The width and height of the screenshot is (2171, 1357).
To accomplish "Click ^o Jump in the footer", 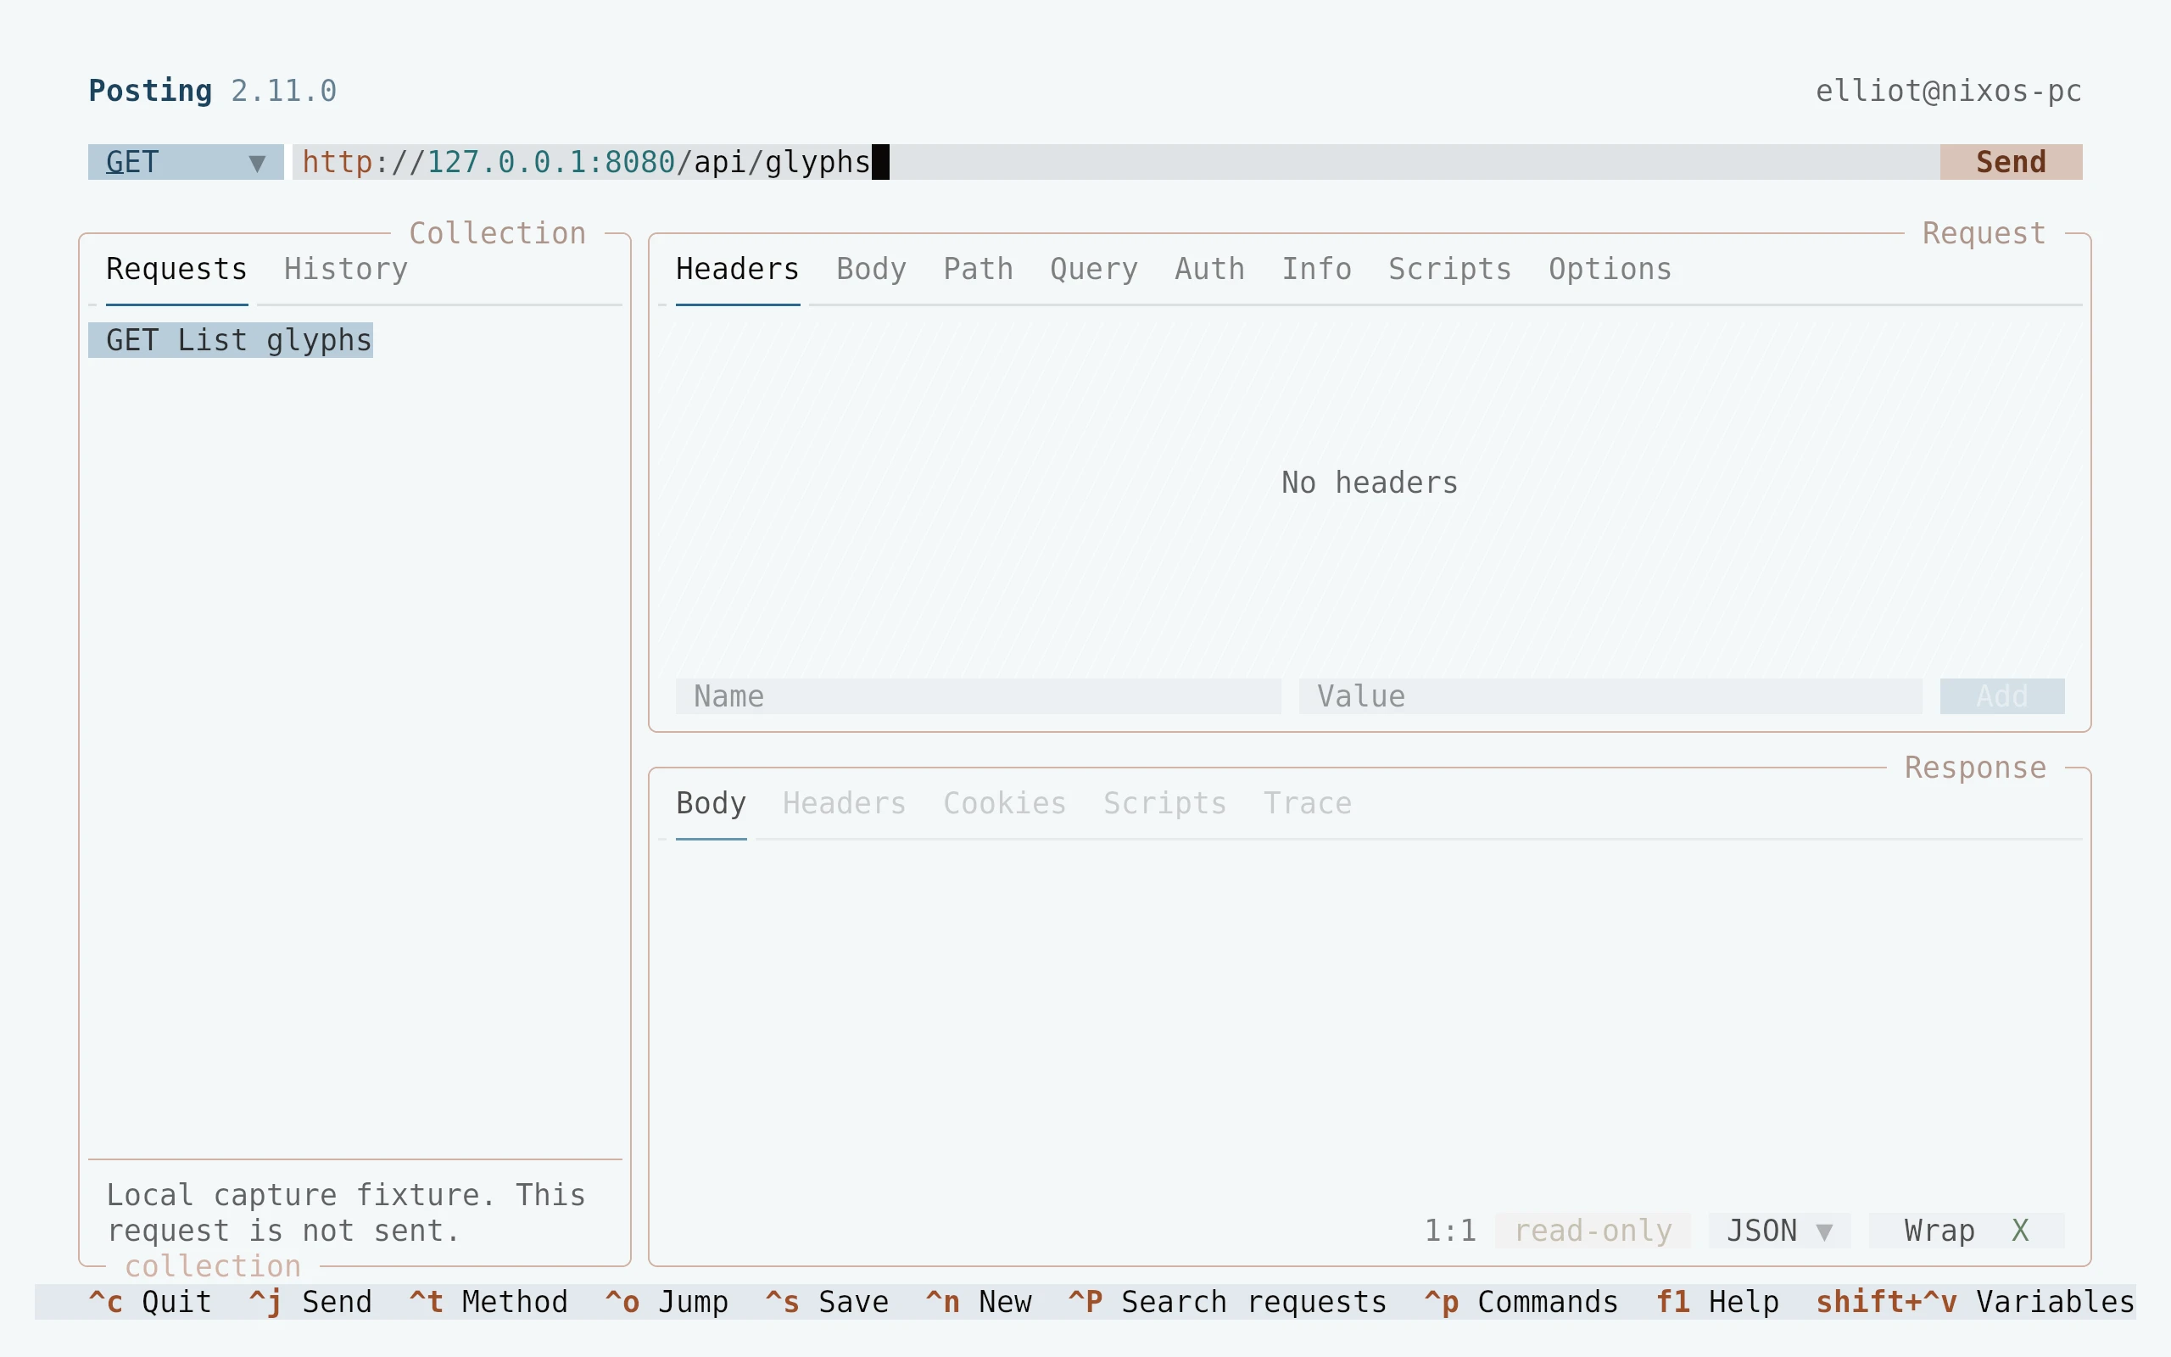I will click(x=667, y=1301).
